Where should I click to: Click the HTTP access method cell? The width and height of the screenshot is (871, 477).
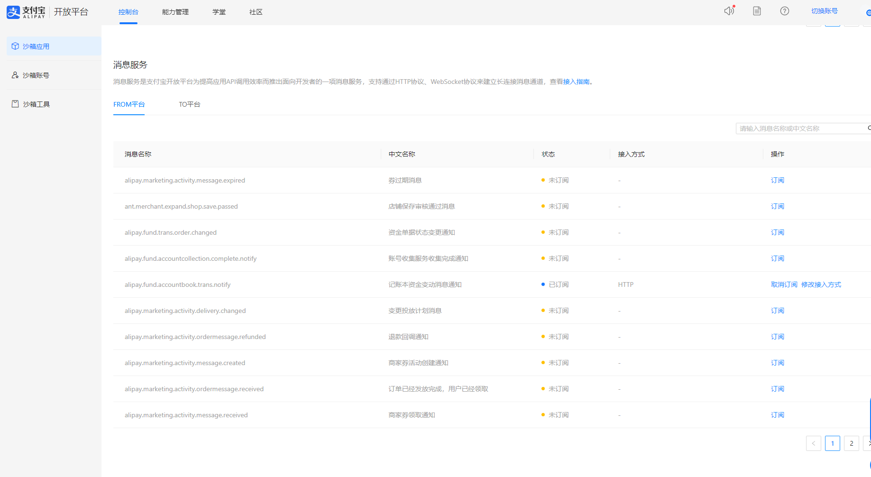pyautogui.click(x=626, y=284)
